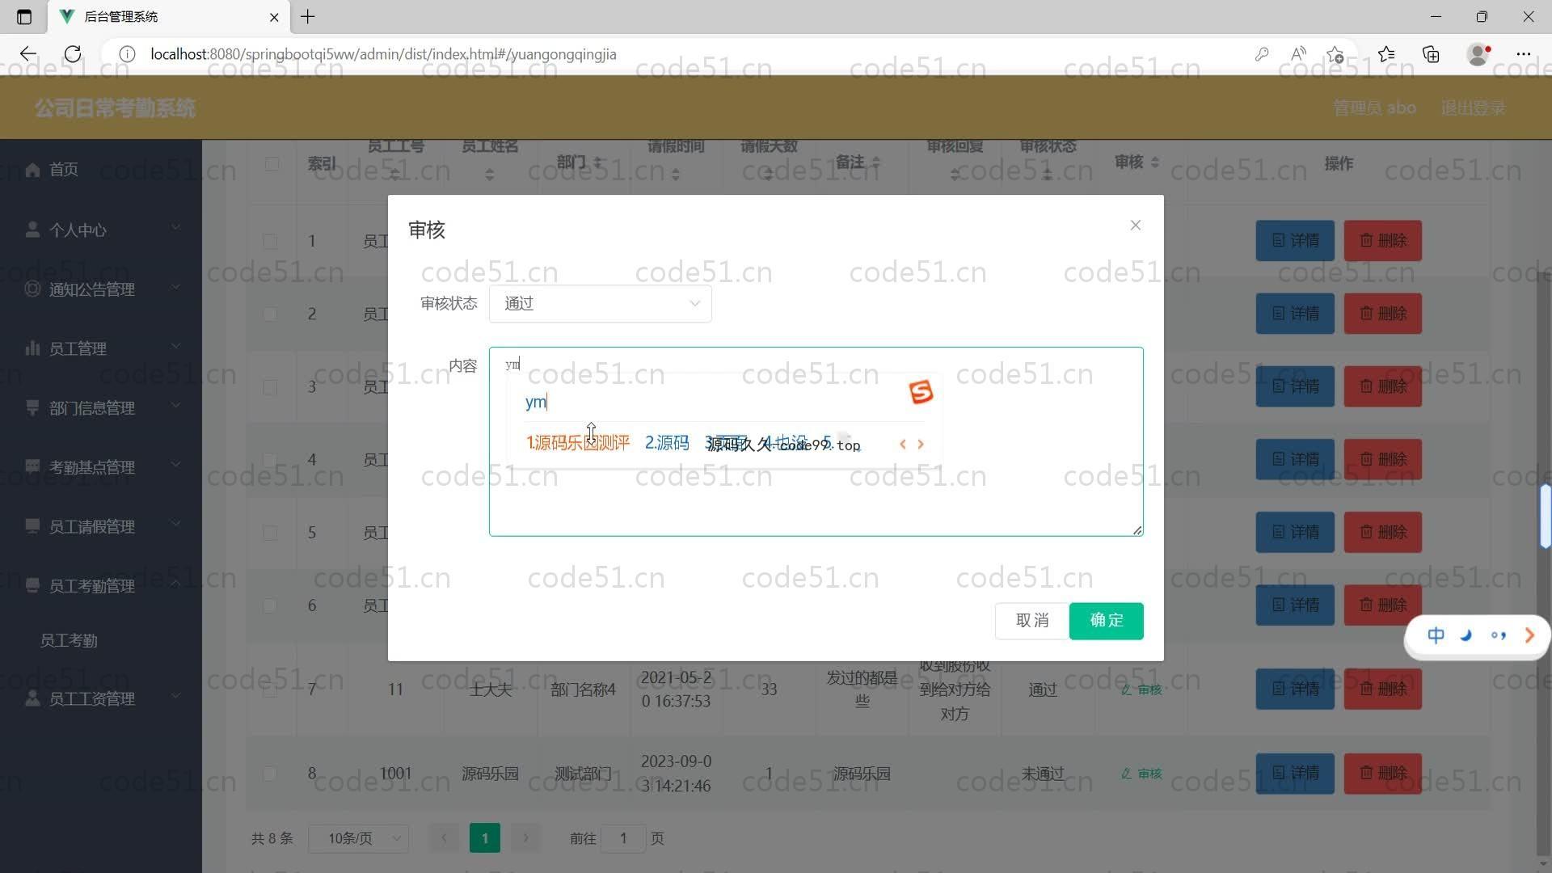
Task: Click the chevron arrow of 部门信息管理
Action: [x=176, y=406]
